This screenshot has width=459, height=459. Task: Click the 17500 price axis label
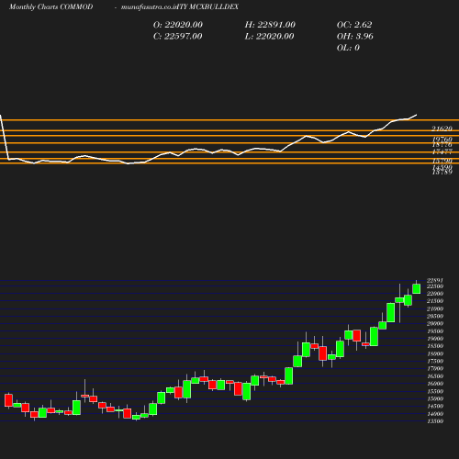pyautogui.click(x=435, y=361)
